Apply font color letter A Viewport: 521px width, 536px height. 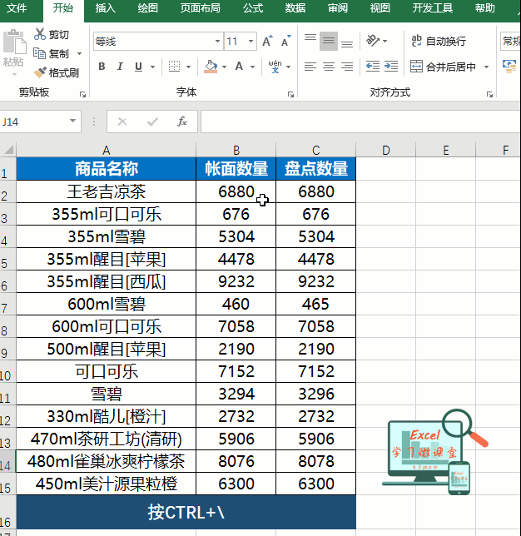coord(239,67)
